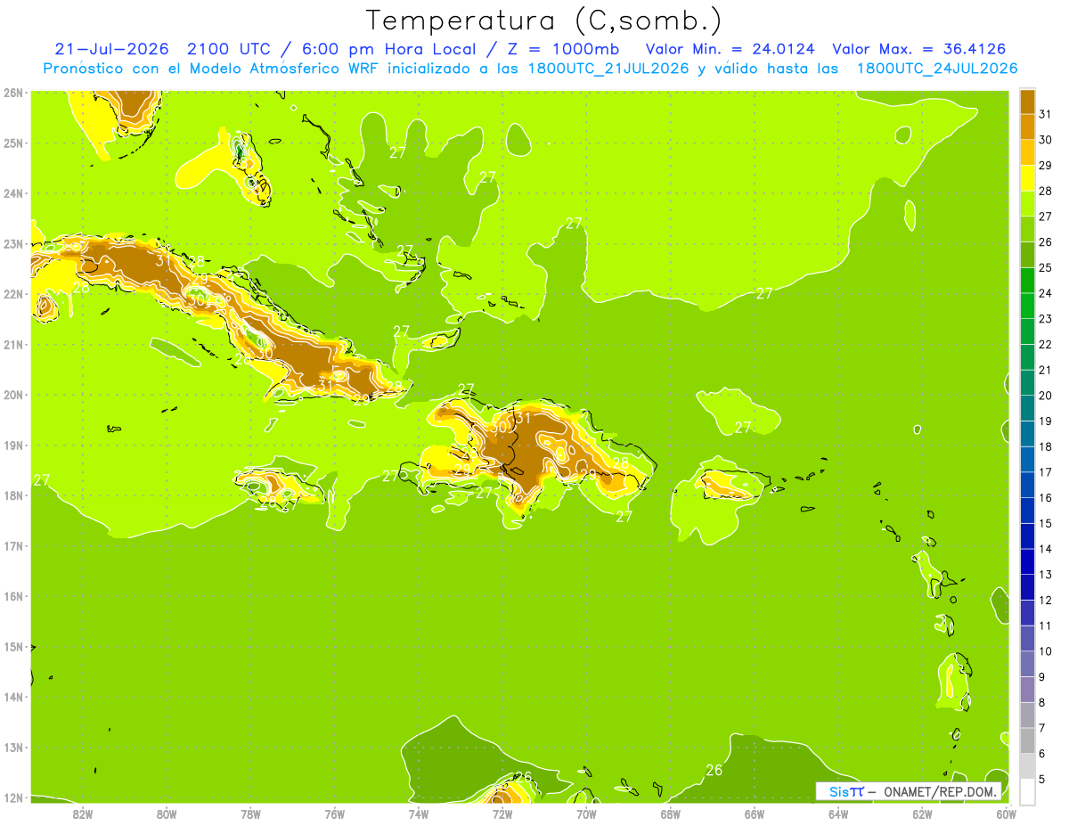This screenshot has width=1069, height=826.
Task: Click the 64W longitude axis label
Action: pyautogui.click(x=838, y=814)
